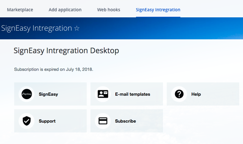Click the SignEasy Intregration banner title
Screen dimensions: 243x144
tap(37, 28)
